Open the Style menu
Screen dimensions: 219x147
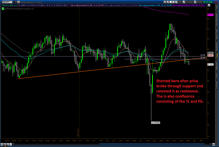click(x=179, y=2)
